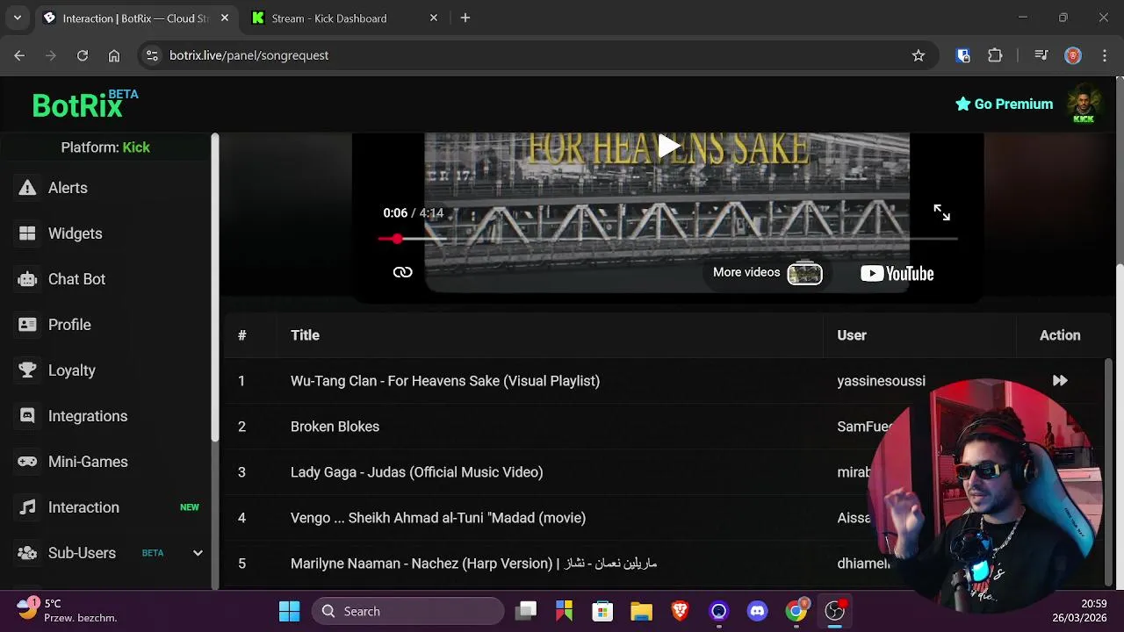This screenshot has width=1124, height=632.
Task: Open Discord from the taskbar
Action: [758, 611]
